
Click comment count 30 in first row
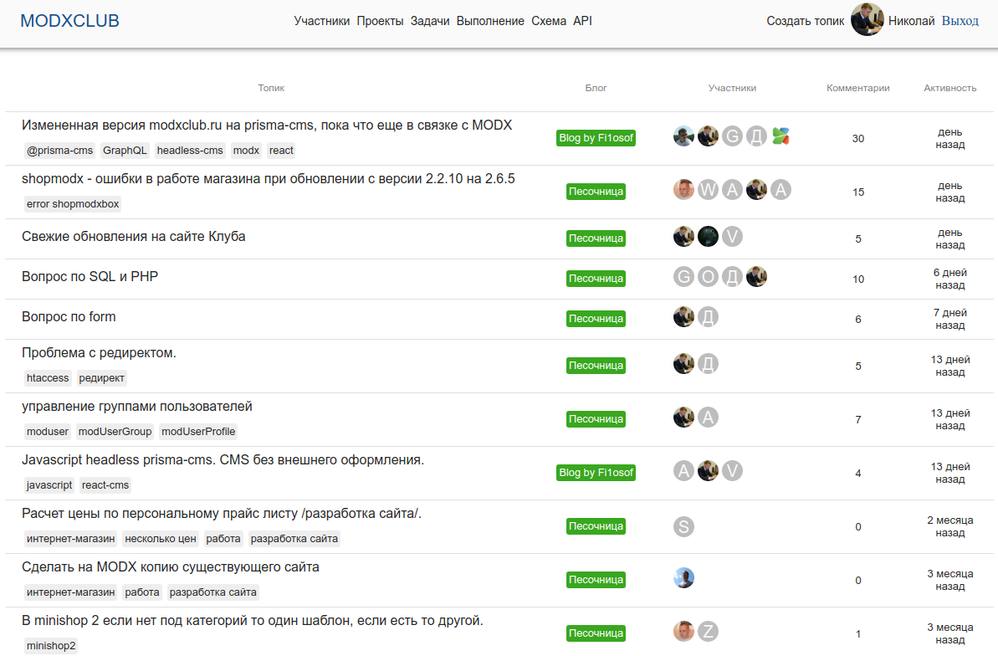click(x=858, y=138)
